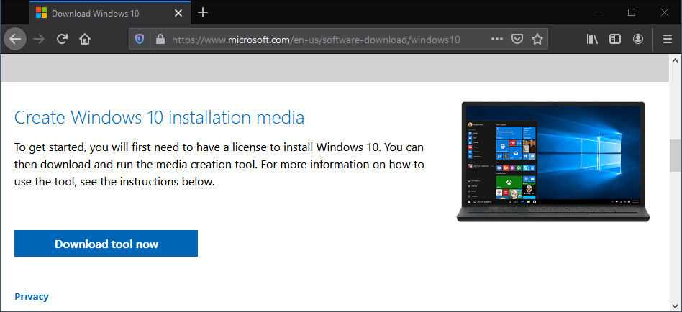This screenshot has height=312, width=682.
Task: Open the browser home page
Action: 85,40
